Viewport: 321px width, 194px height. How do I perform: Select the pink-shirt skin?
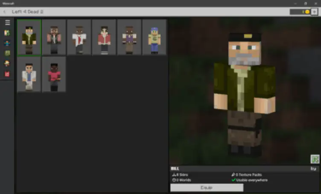pyautogui.click(x=54, y=75)
